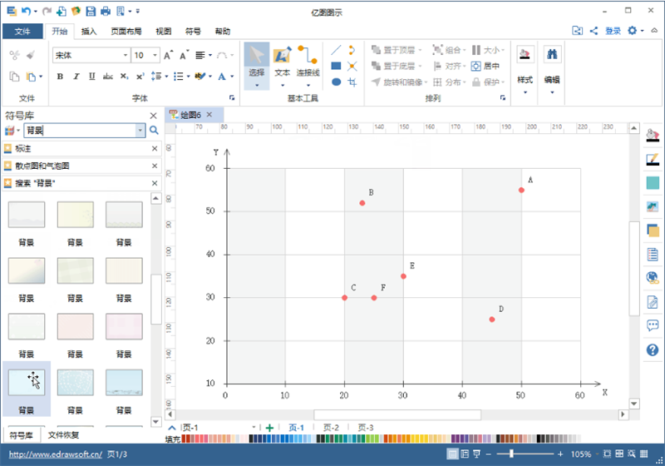Toggle Underline formatting
The width and height of the screenshot is (665, 466).
click(x=91, y=77)
